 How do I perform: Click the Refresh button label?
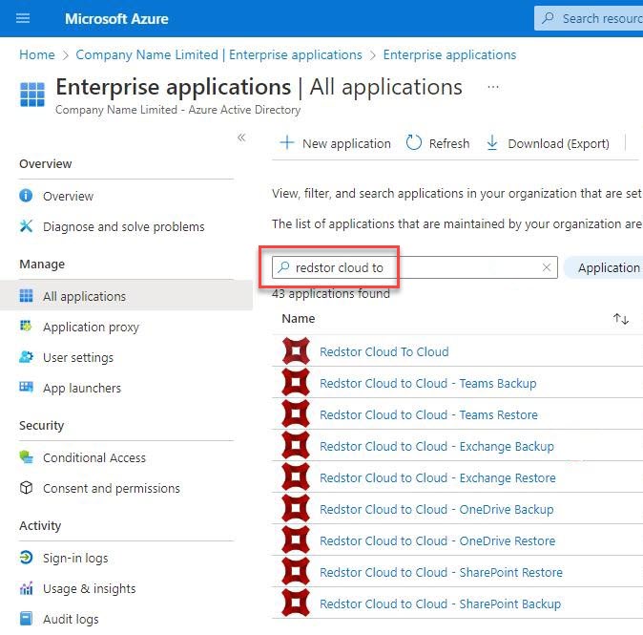click(449, 143)
